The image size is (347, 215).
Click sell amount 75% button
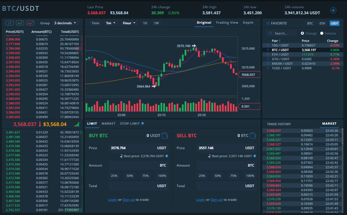tap(233, 175)
